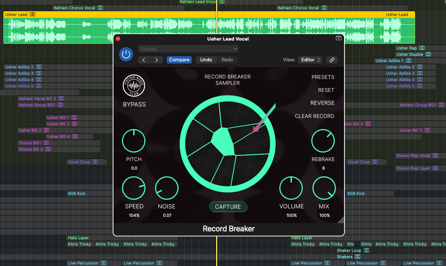This screenshot has width=446, height=266.
Task: Go to previous preset with left arrow
Action: pos(144,60)
